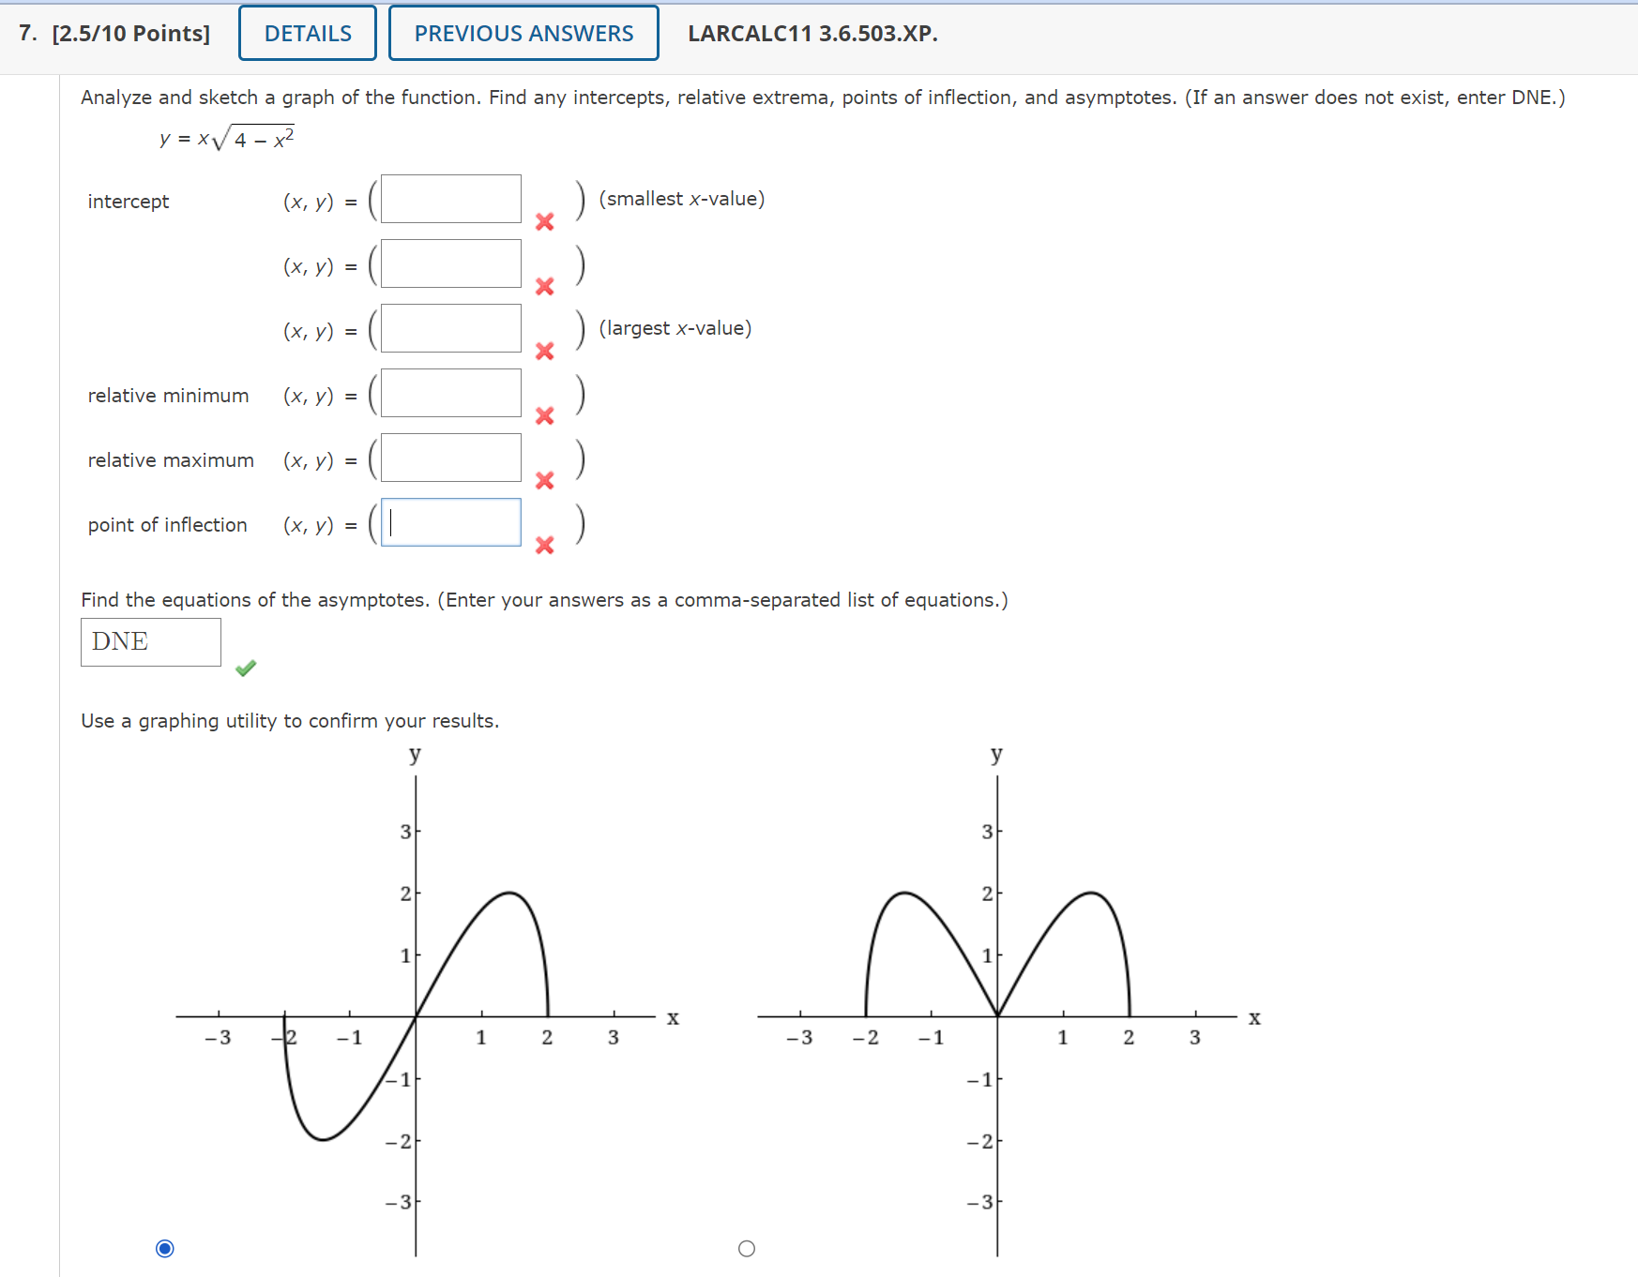Click the green checkmark beside the DNE answer

pos(246,669)
